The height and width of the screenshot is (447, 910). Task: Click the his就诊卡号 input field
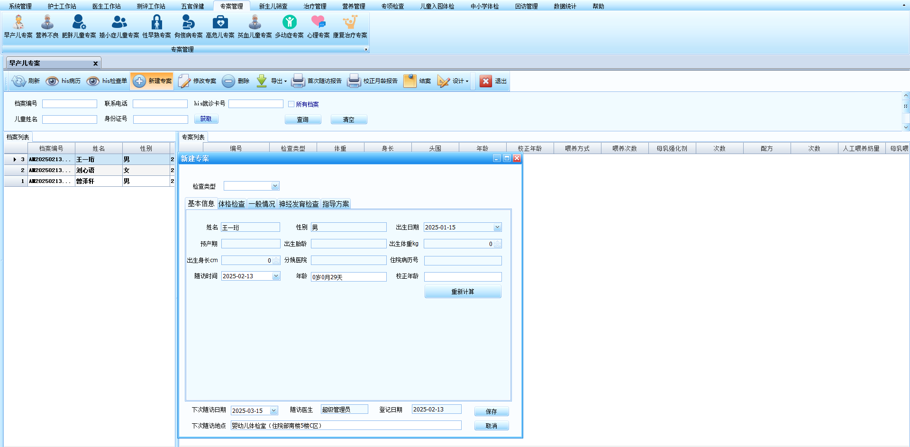[256, 104]
